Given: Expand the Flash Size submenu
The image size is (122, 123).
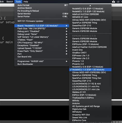Looking at the screenshot, I should (42, 29).
